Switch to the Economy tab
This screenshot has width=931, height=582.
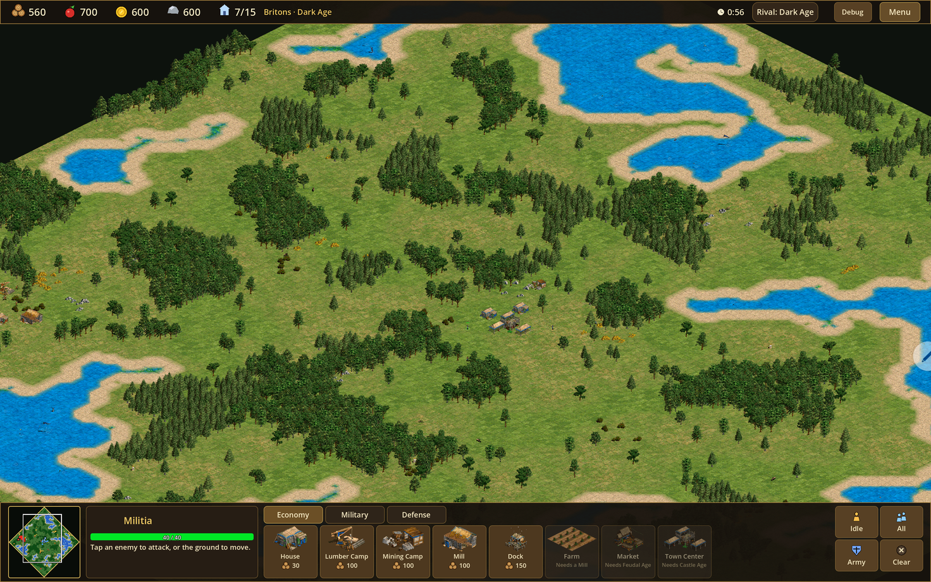click(x=293, y=515)
